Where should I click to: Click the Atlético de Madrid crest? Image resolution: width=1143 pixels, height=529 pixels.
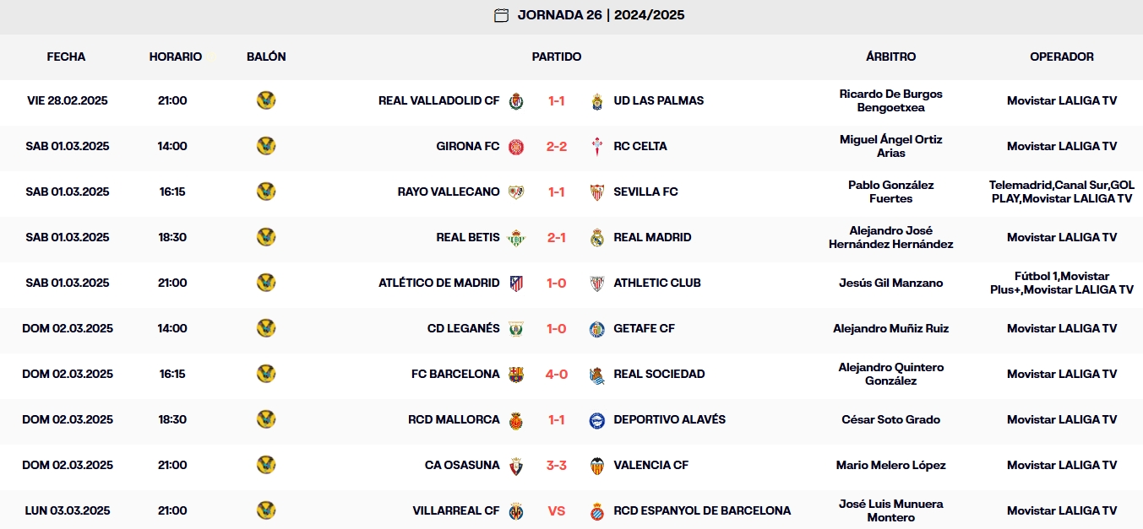[516, 283]
